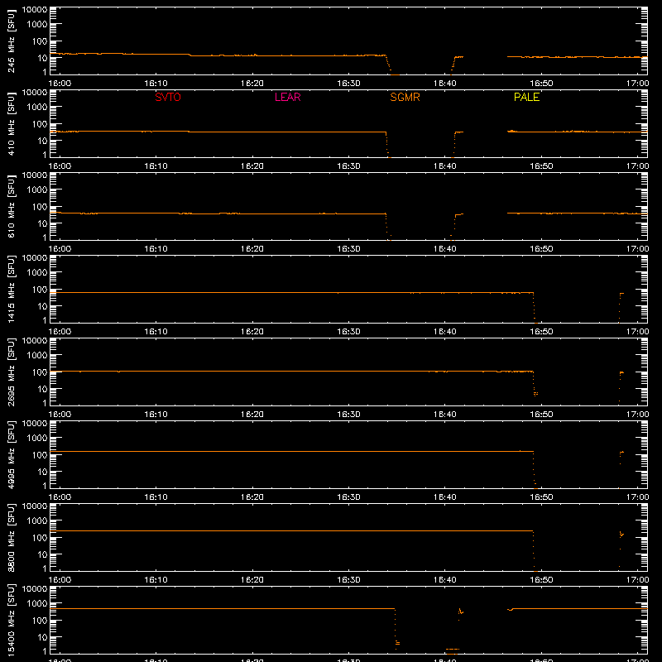
Task: Click the pink LEAR station label
Action: click(x=287, y=97)
